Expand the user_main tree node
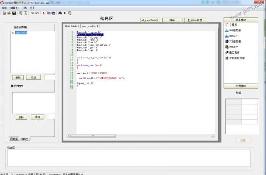Image resolution: width=266 pixels, height=175 pixels. pyautogui.click(x=13, y=33)
